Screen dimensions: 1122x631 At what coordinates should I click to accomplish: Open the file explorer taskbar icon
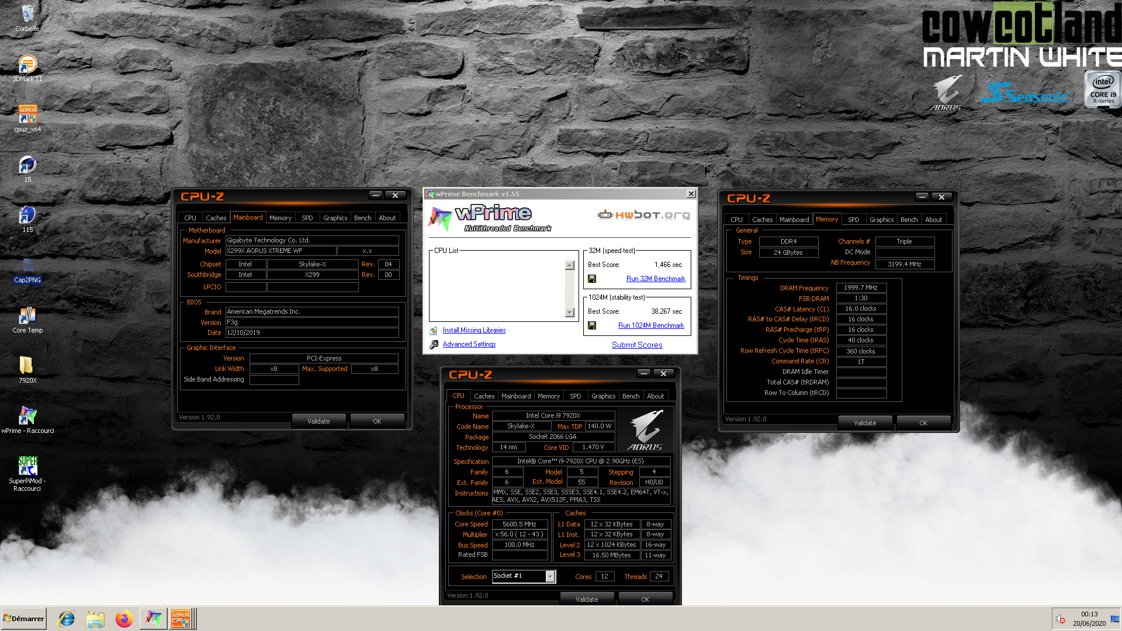pos(95,619)
